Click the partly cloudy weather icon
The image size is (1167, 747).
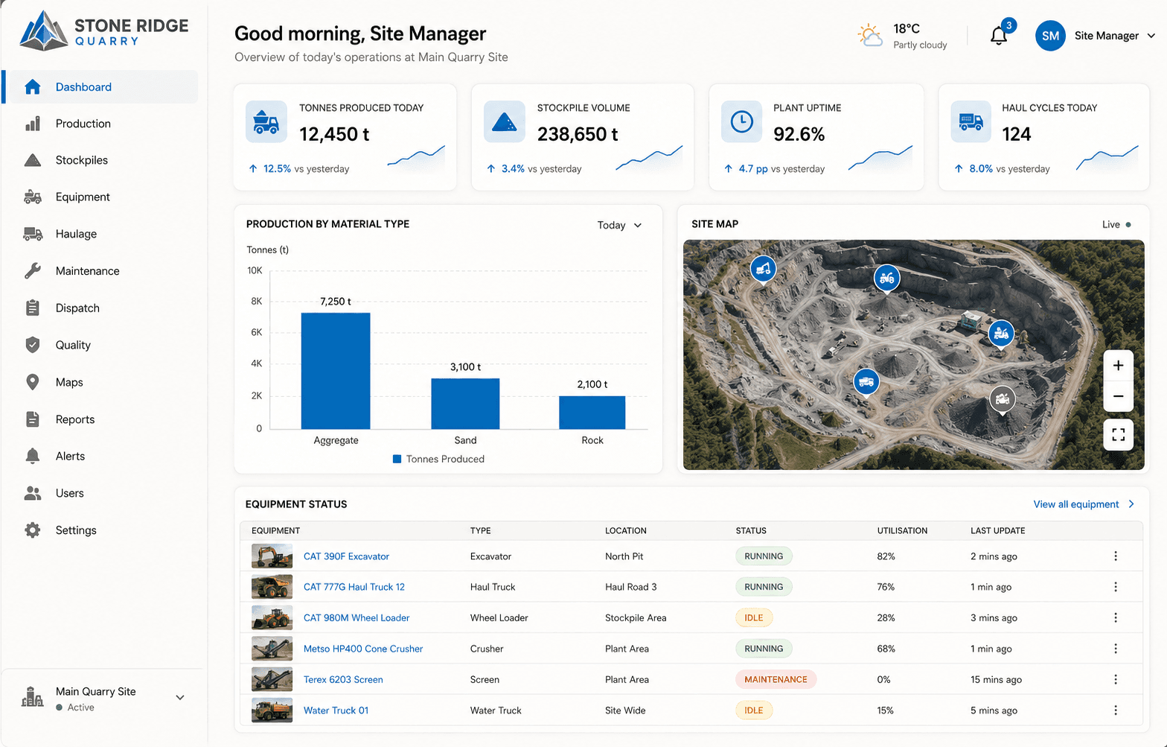pos(869,35)
